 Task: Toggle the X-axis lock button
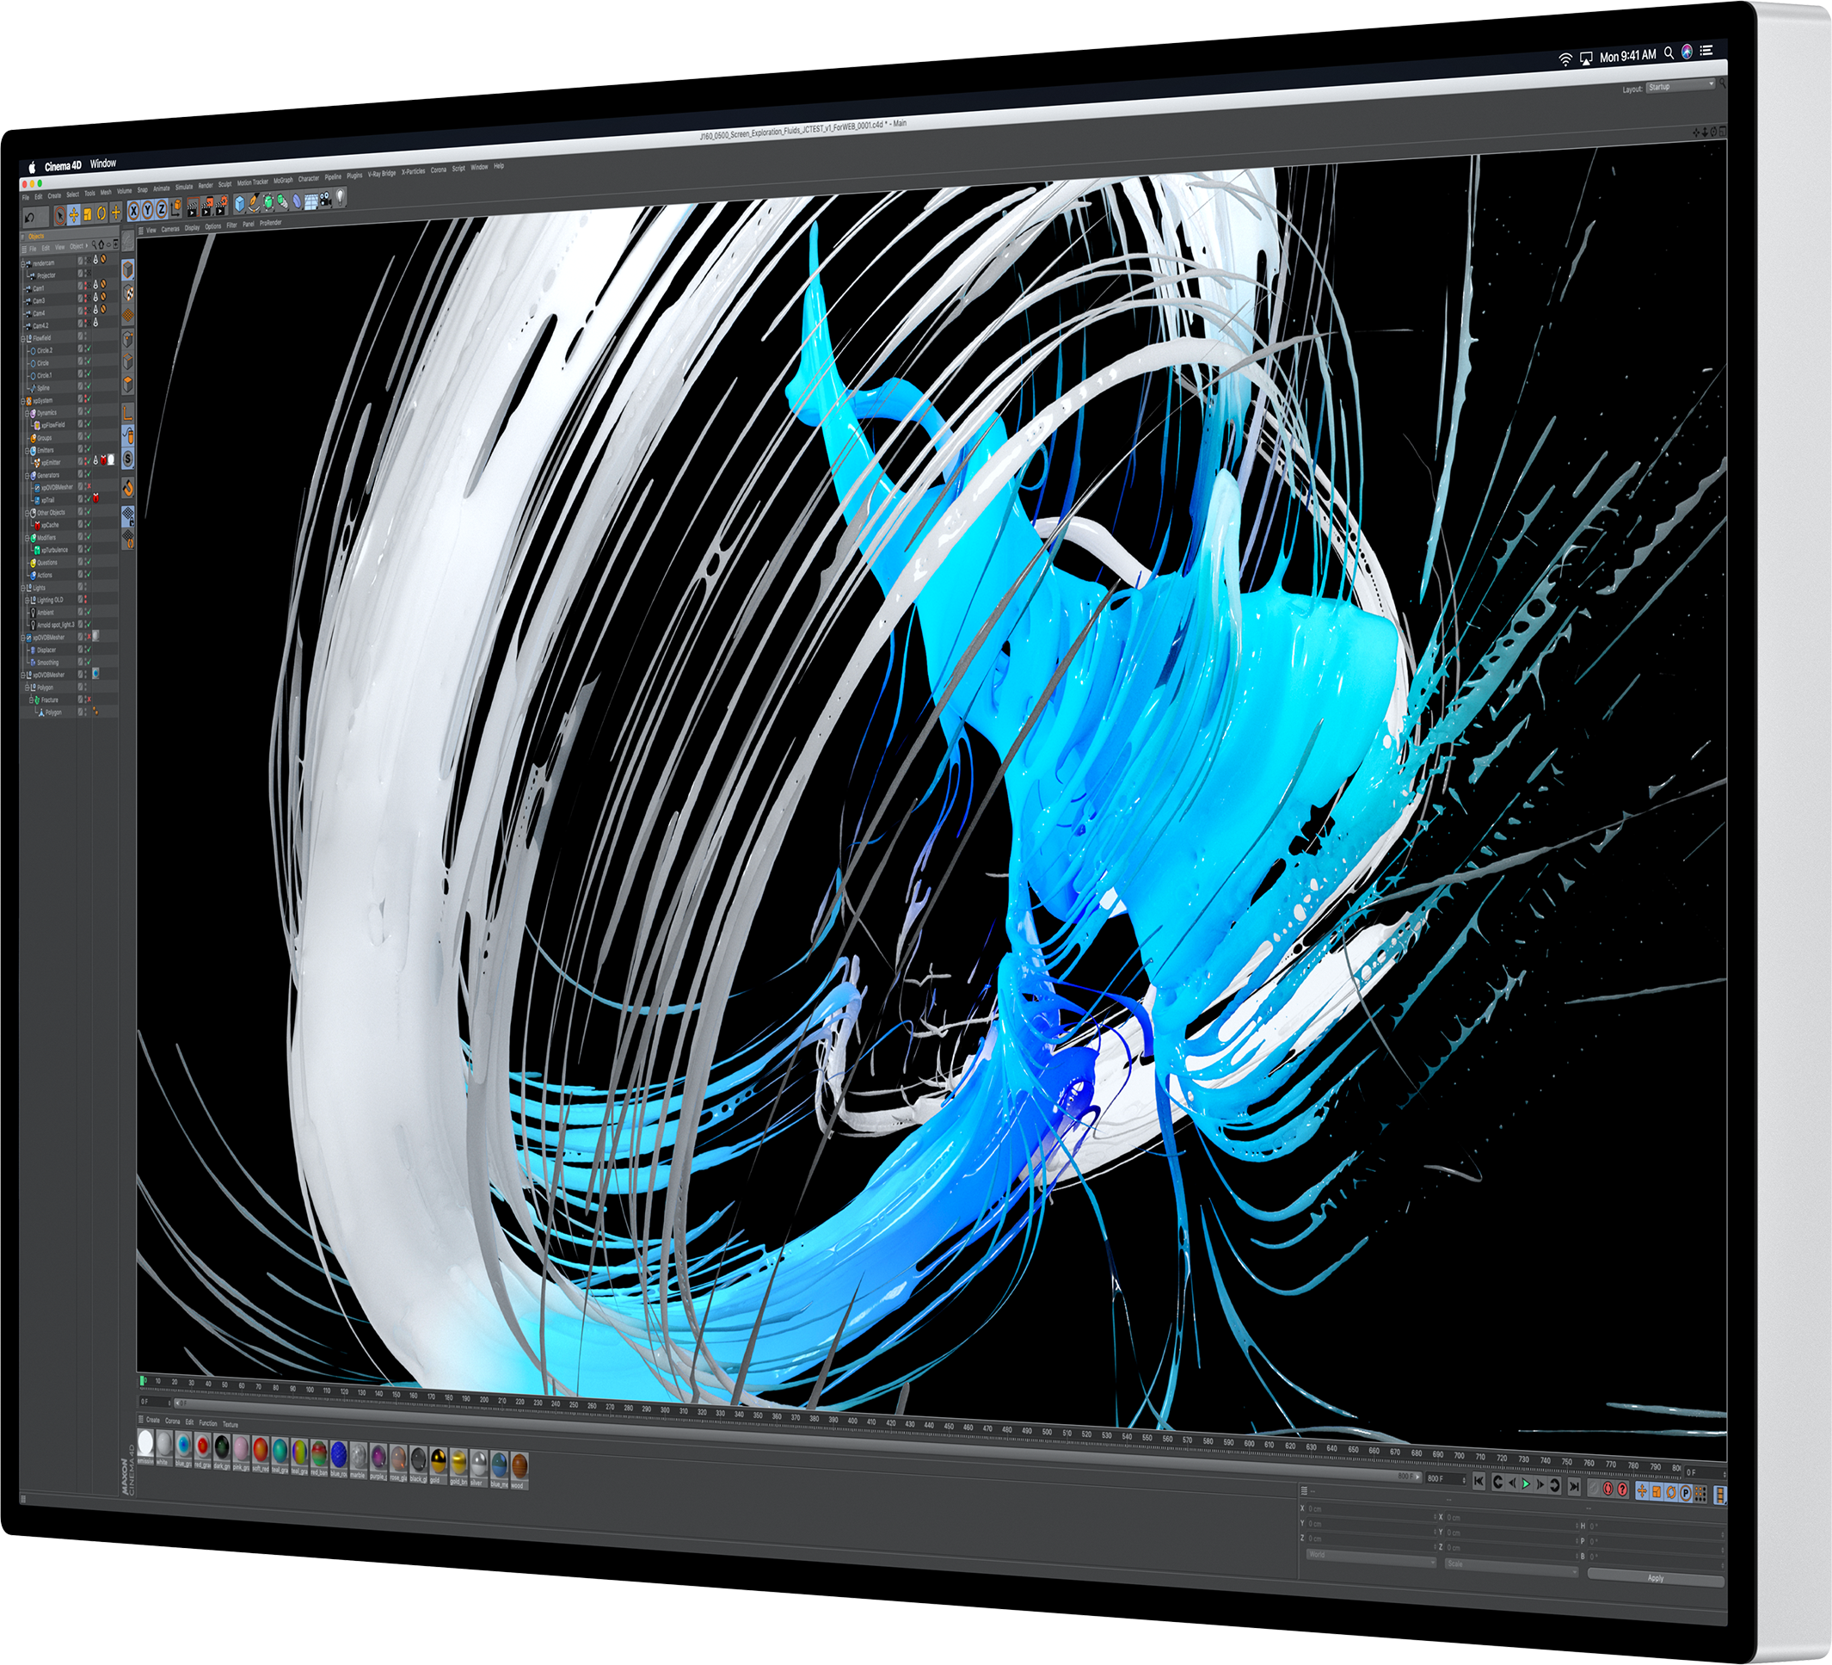tap(133, 210)
